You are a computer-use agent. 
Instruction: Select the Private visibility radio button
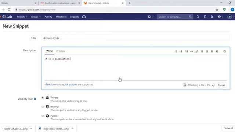click(43, 98)
